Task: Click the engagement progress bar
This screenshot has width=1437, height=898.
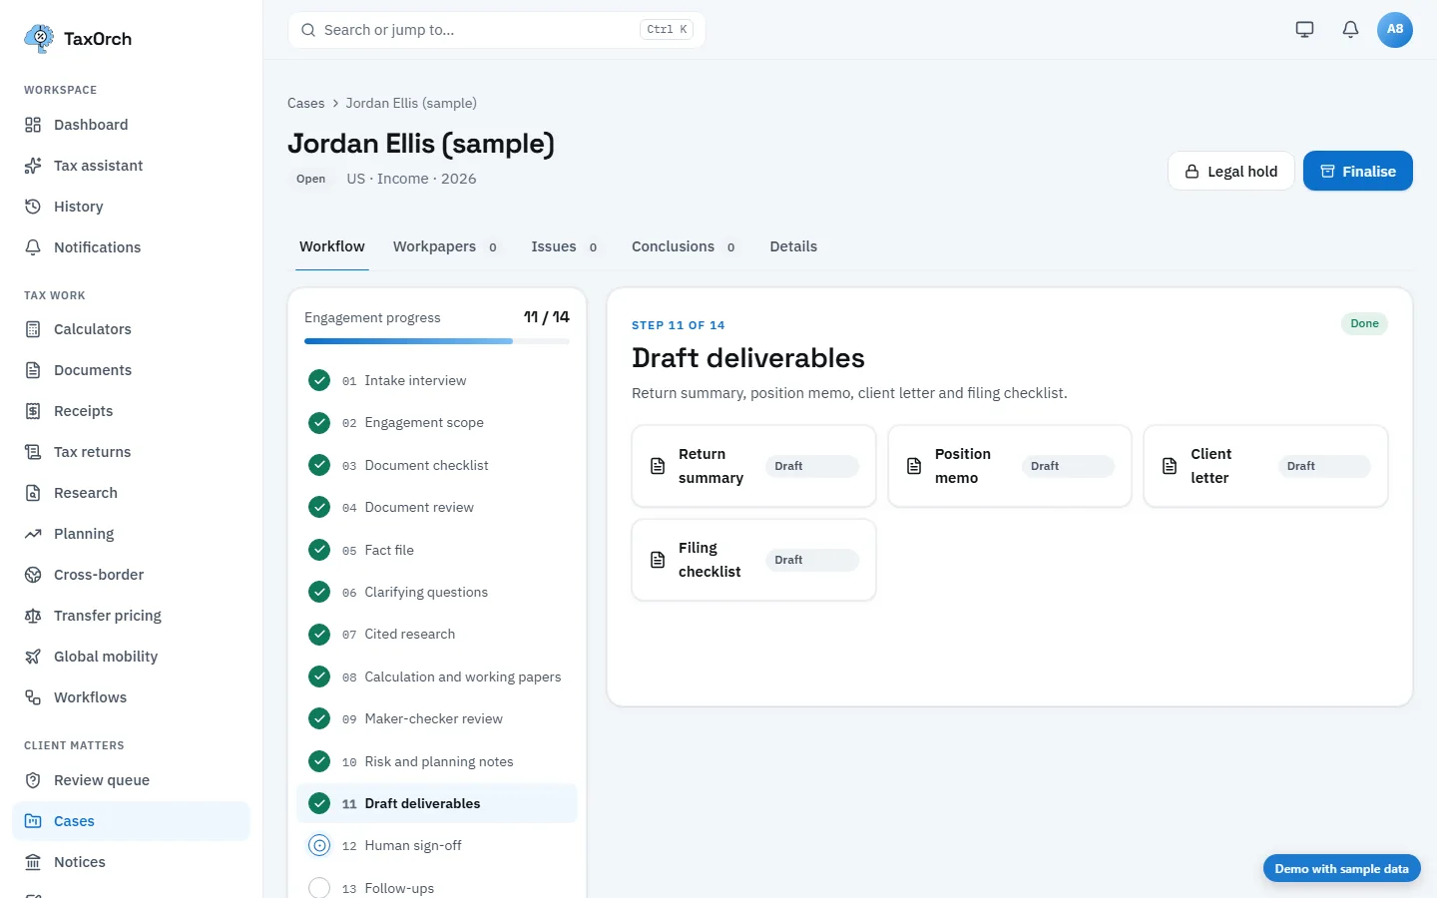Action: 437,341
